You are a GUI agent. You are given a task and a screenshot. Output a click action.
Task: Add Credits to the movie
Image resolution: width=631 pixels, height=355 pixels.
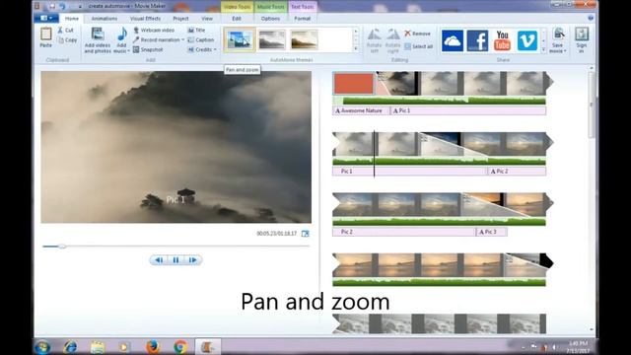click(200, 49)
